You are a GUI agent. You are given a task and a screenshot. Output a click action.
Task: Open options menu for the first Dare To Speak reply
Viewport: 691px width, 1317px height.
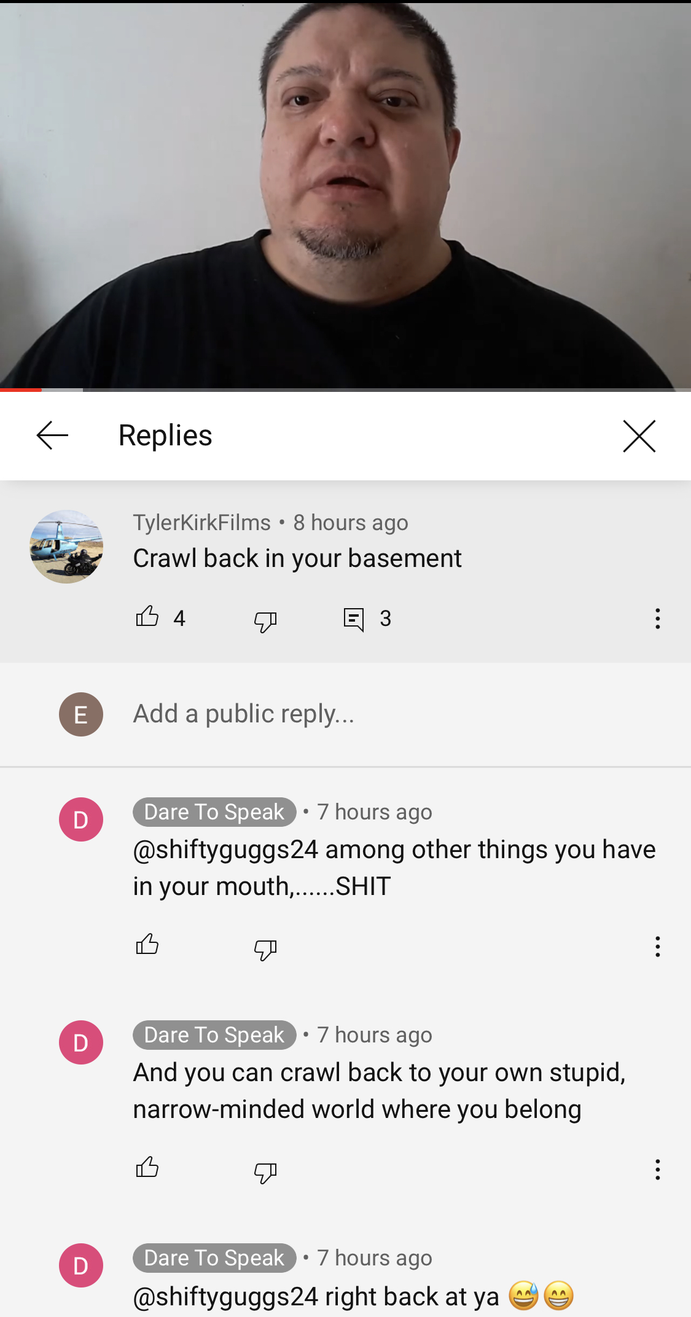pyautogui.click(x=657, y=947)
